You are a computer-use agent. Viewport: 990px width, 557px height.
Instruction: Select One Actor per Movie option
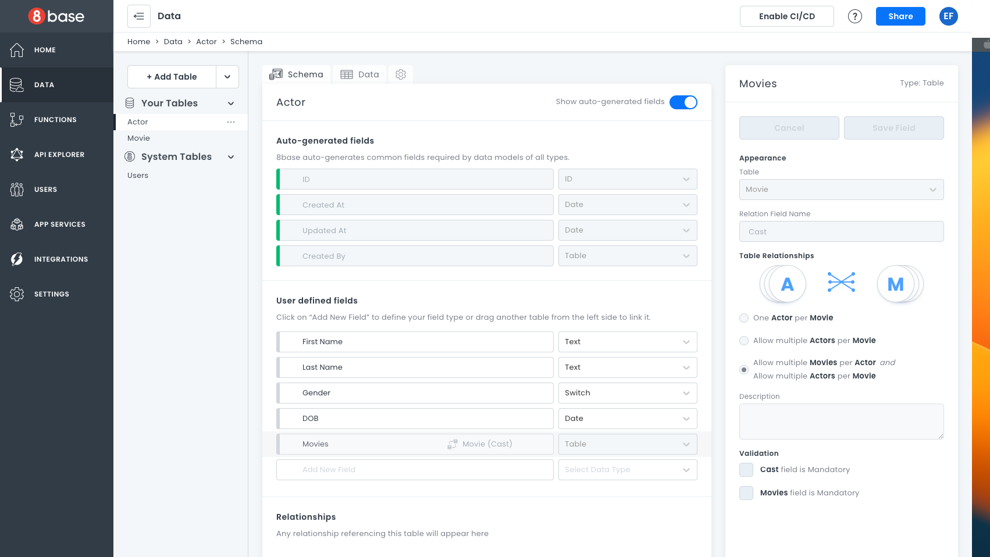coord(744,318)
